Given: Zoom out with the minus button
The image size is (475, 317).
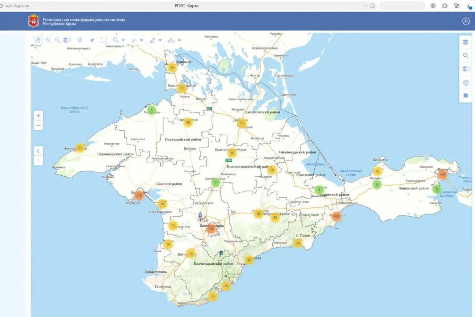Looking at the screenshot, I should pyautogui.click(x=38, y=126).
